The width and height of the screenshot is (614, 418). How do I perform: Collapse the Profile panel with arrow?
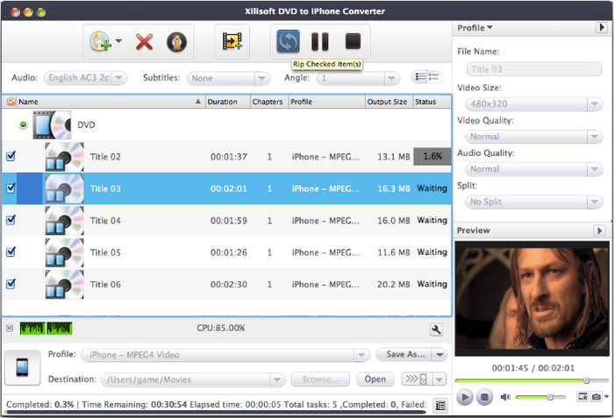point(601,27)
